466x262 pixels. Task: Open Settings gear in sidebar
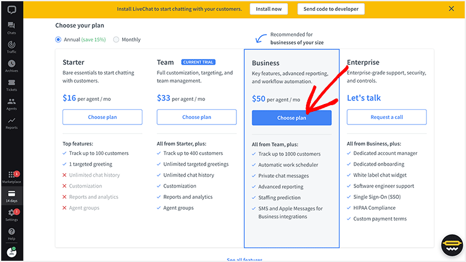(11, 215)
